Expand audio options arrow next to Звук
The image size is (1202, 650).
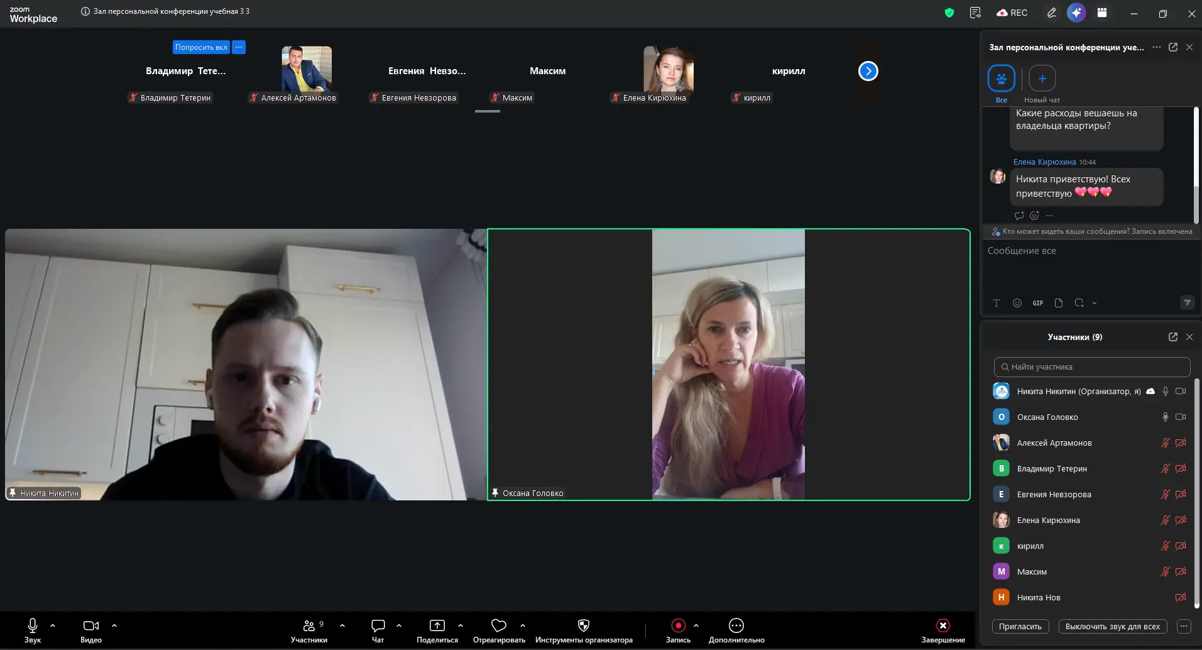click(53, 625)
